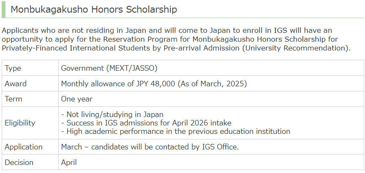Click the monthly allowance JPY 48,000 text
This screenshot has width=365, height=173.
[118, 83]
